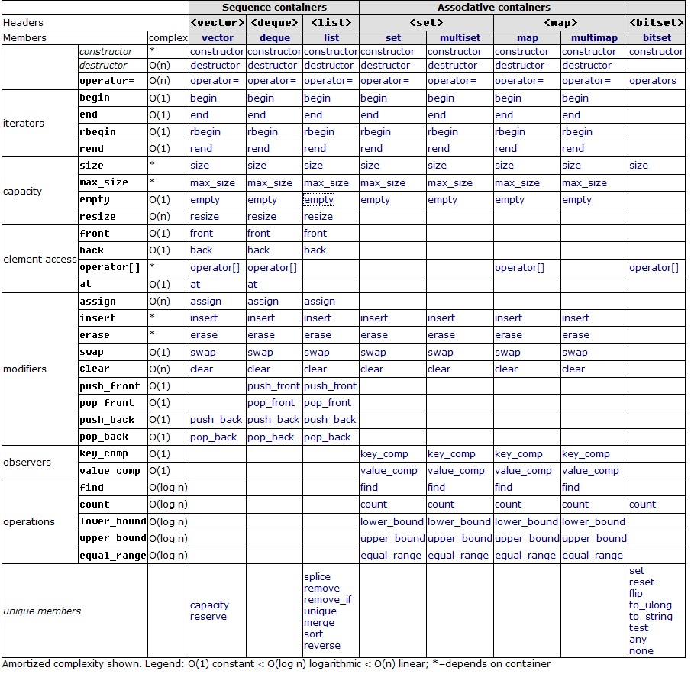Open the front link in deque column
This screenshot has height=674, width=691.
259,234
